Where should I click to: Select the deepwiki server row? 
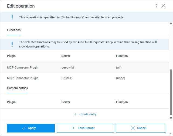67,67
